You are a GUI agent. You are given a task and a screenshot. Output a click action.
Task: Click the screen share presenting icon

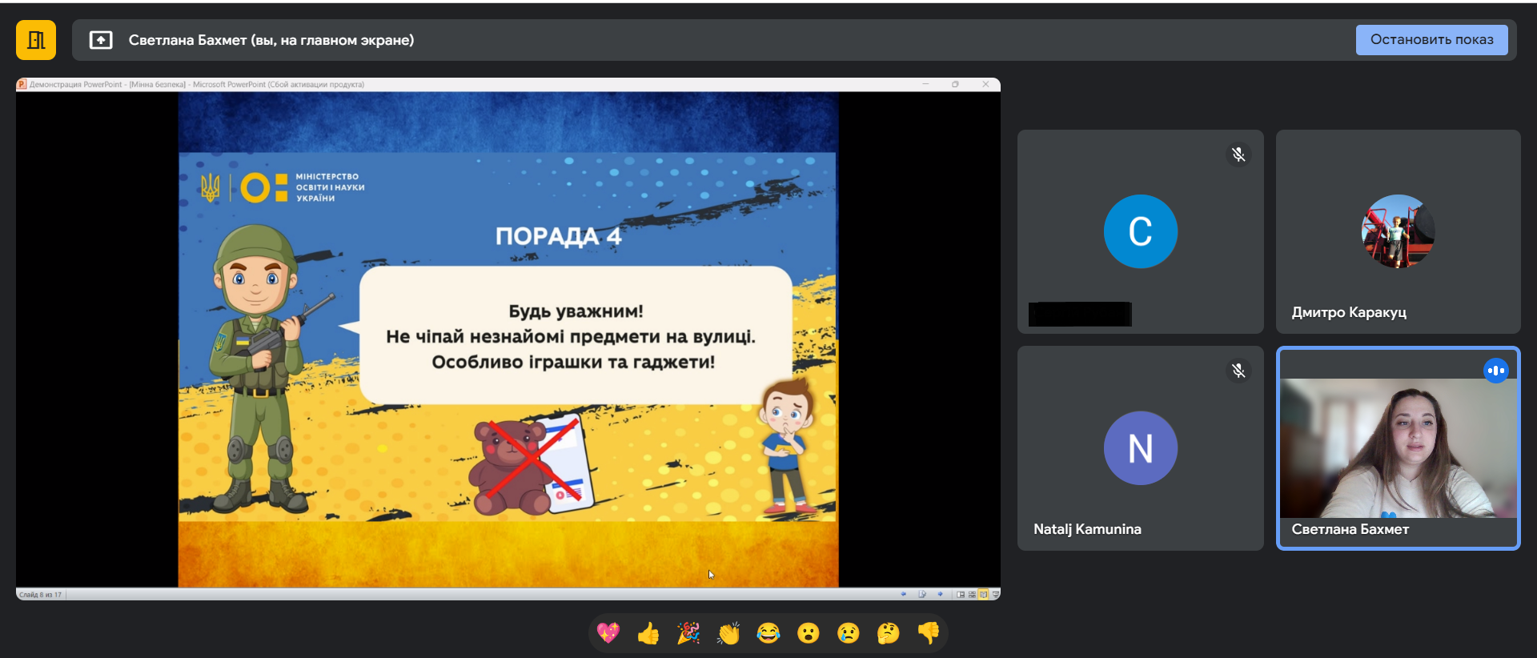(x=101, y=40)
